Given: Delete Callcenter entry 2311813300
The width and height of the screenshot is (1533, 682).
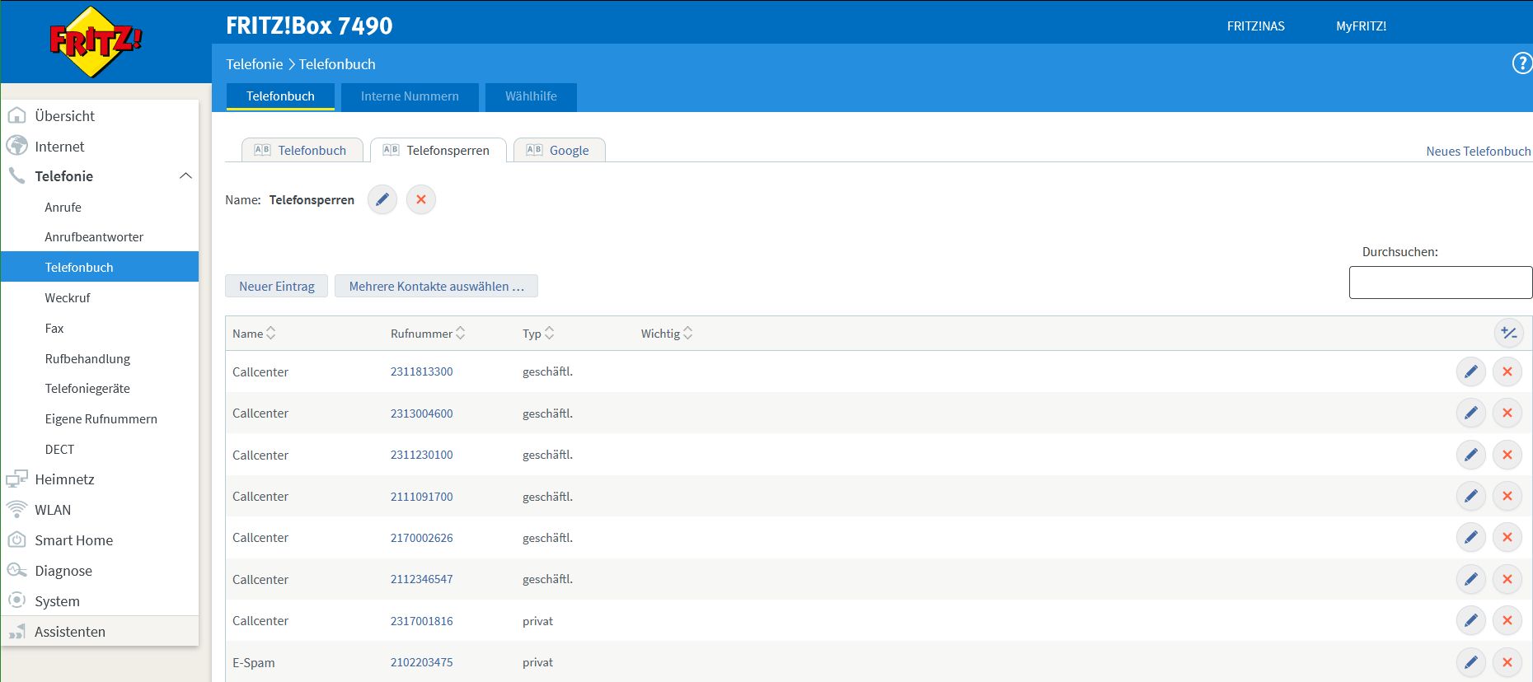Looking at the screenshot, I should [x=1507, y=371].
